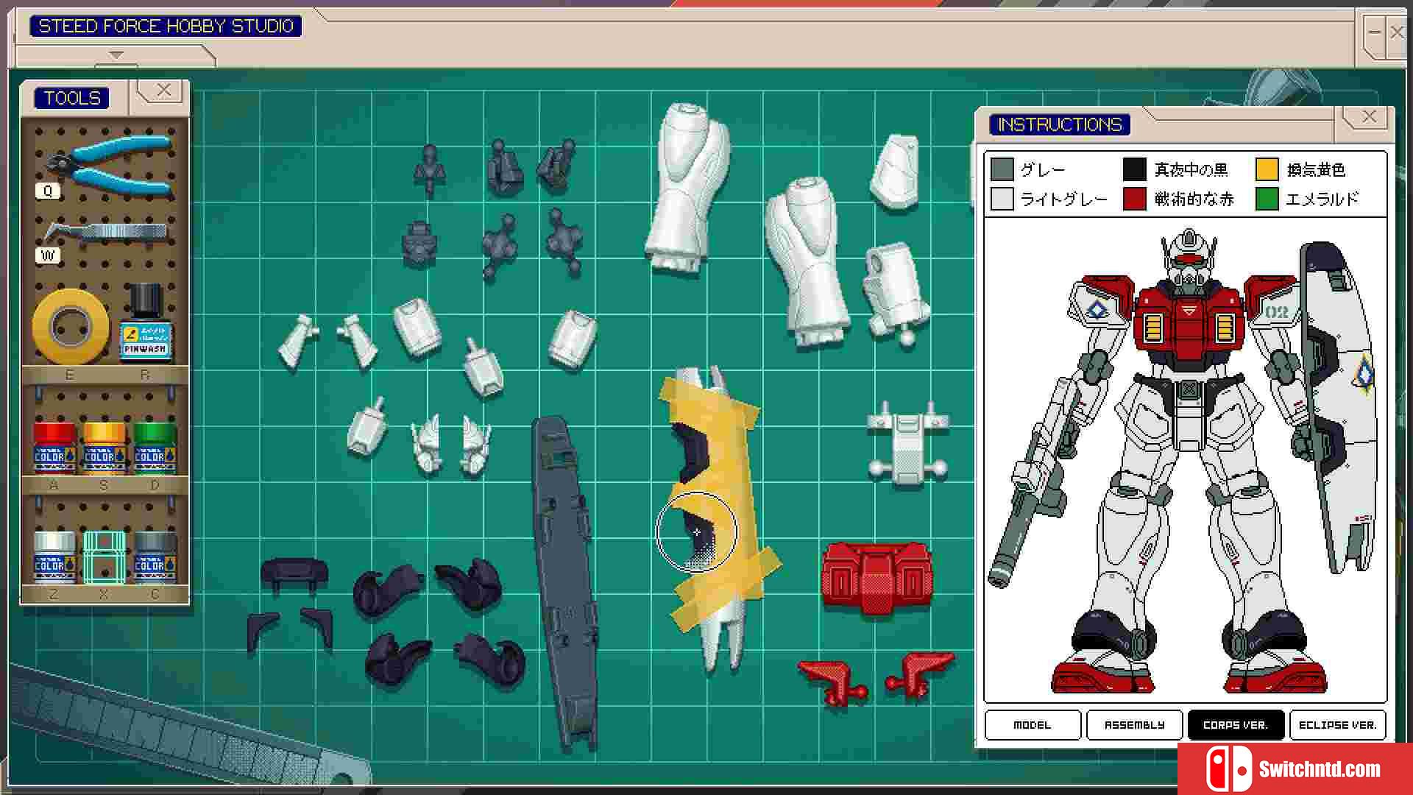Click the robot reference illustration
1413x795 pixels.
tap(1185, 460)
